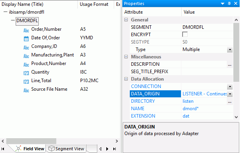This screenshot has height=153, width=240.
Task: Open the Type Multiple dropdown
Action: 230,50
